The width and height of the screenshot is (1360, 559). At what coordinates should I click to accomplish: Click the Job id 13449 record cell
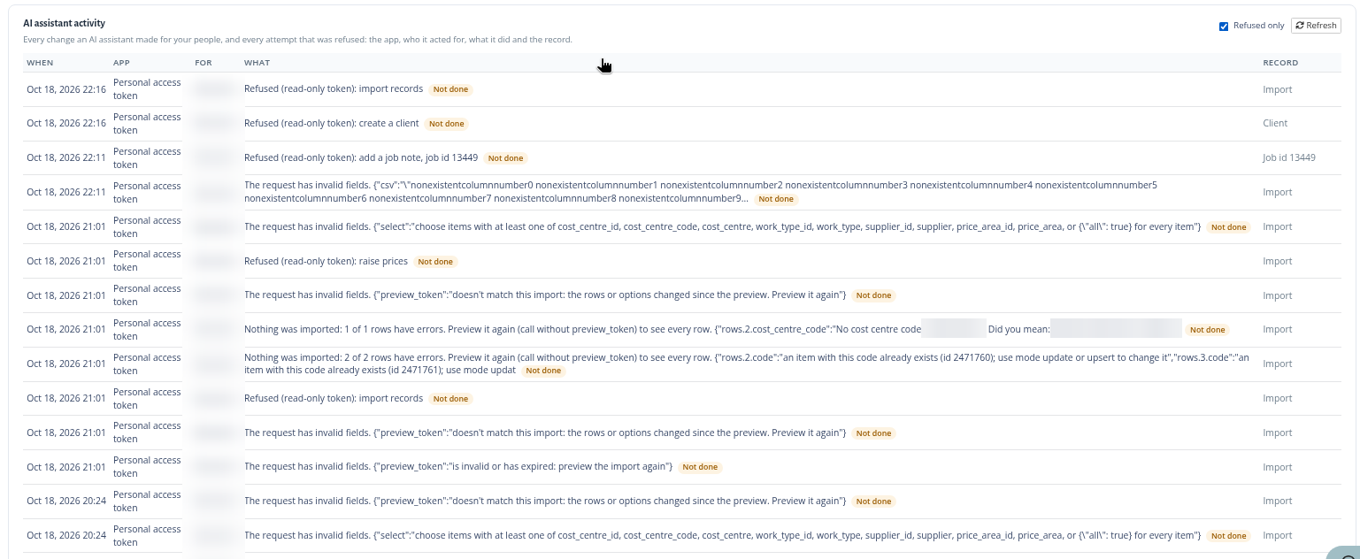point(1288,158)
